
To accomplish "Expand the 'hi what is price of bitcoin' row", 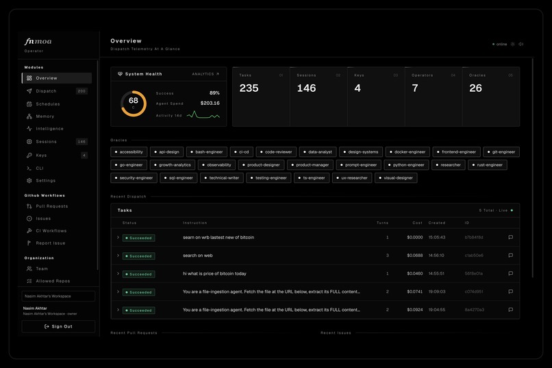I will [118, 273].
